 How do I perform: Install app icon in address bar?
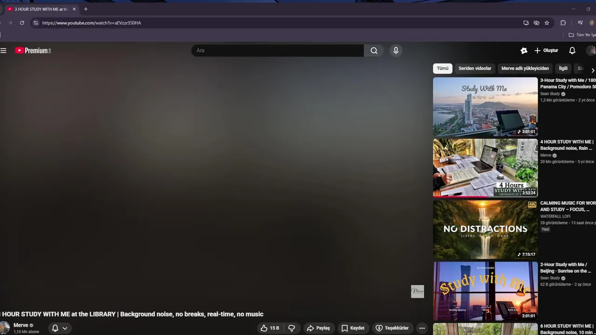526,23
